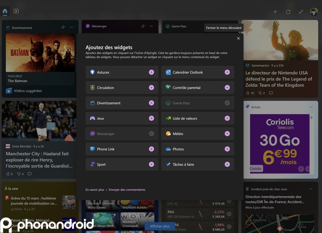Refresh the widgets feed
The width and height of the screenshot is (322, 233).
pos(288,12)
